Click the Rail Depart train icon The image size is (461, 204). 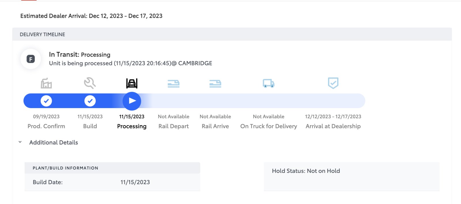pyautogui.click(x=174, y=84)
